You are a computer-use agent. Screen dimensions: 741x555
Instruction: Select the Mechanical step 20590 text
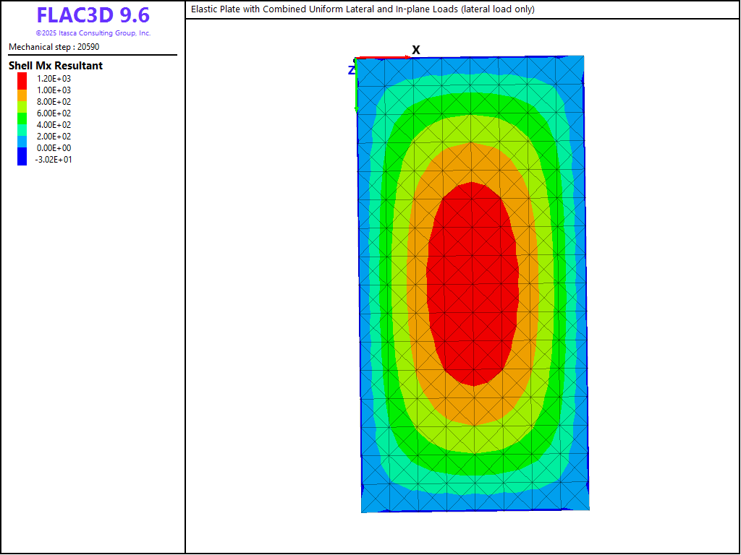point(54,47)
